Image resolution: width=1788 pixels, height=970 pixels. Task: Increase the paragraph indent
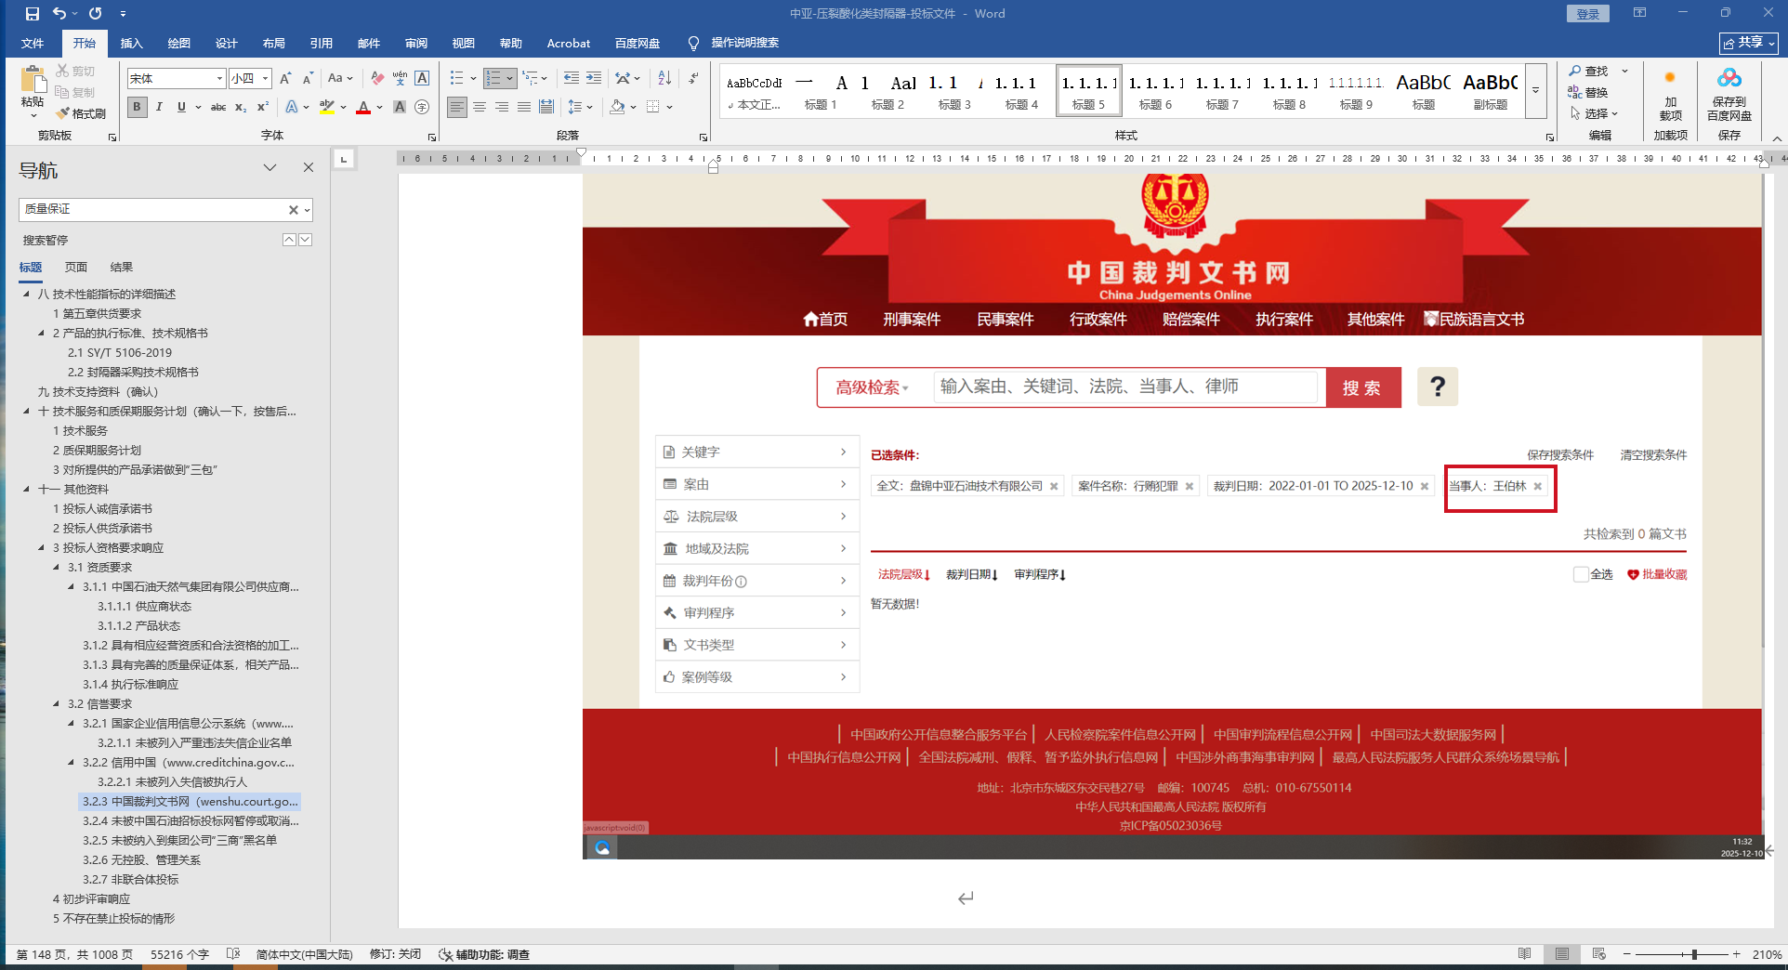(x=594, y=79)
